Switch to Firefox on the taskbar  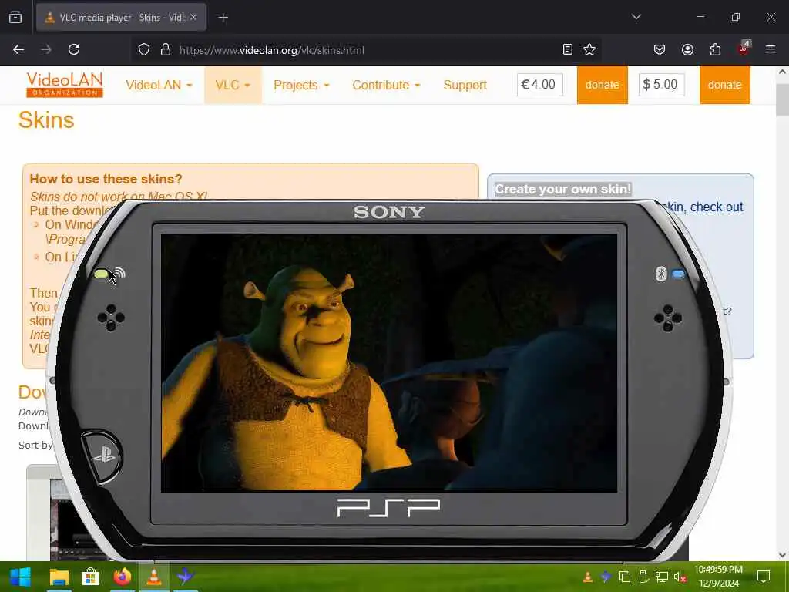click(x=123, y=577)
